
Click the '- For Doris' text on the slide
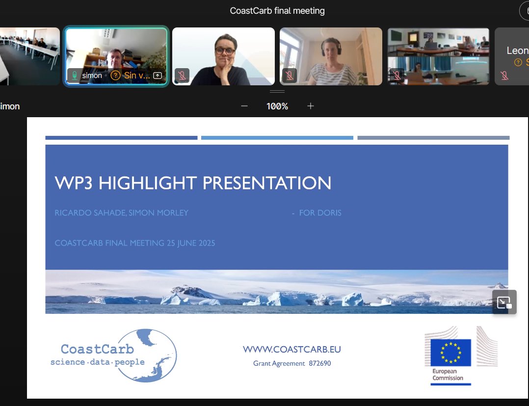point(317,213)
